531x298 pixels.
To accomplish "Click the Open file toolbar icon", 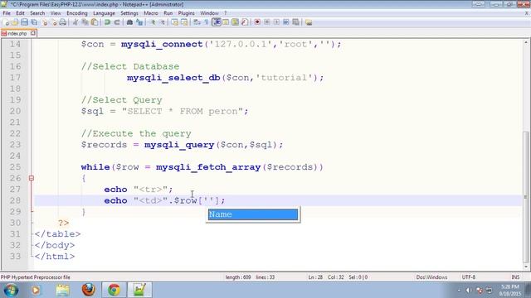I will tap(15, 22).
